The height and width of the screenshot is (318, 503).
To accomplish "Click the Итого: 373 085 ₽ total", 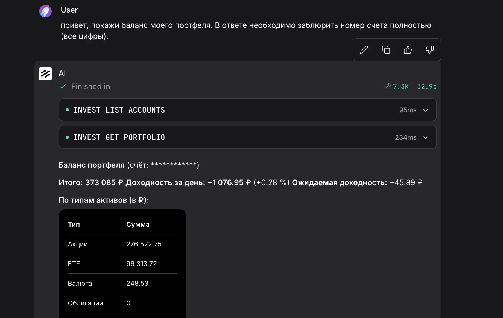I will tap(91, 182).
